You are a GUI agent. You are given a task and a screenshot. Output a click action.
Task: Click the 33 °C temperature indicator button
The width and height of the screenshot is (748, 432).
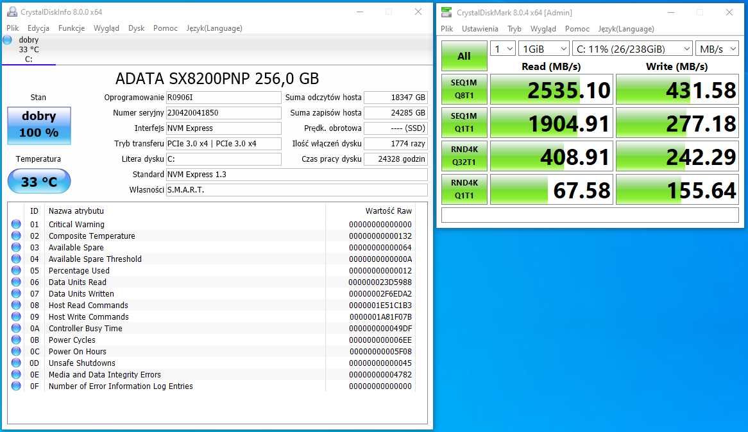coord(39,182)
